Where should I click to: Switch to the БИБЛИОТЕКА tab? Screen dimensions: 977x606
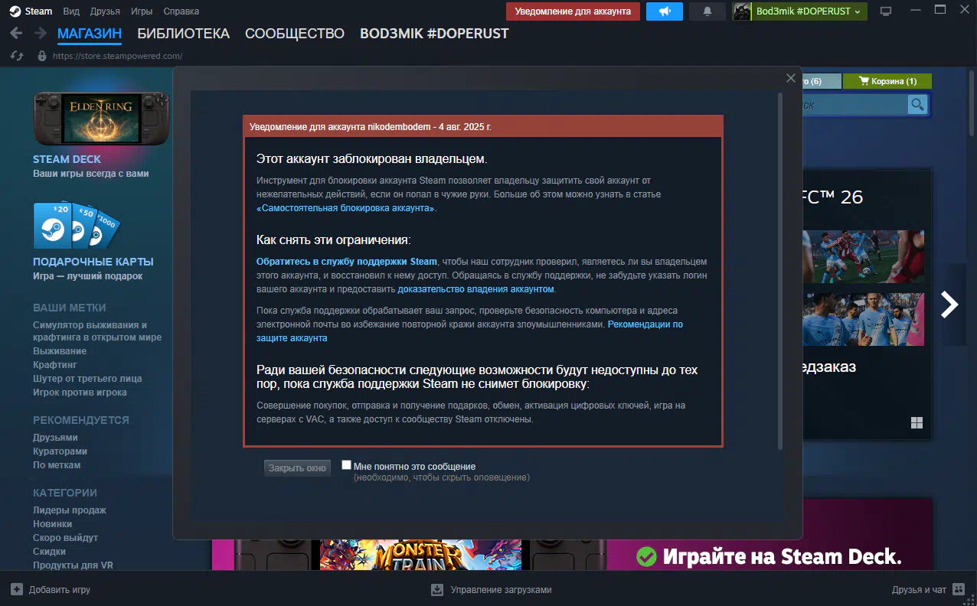[184, 34]
